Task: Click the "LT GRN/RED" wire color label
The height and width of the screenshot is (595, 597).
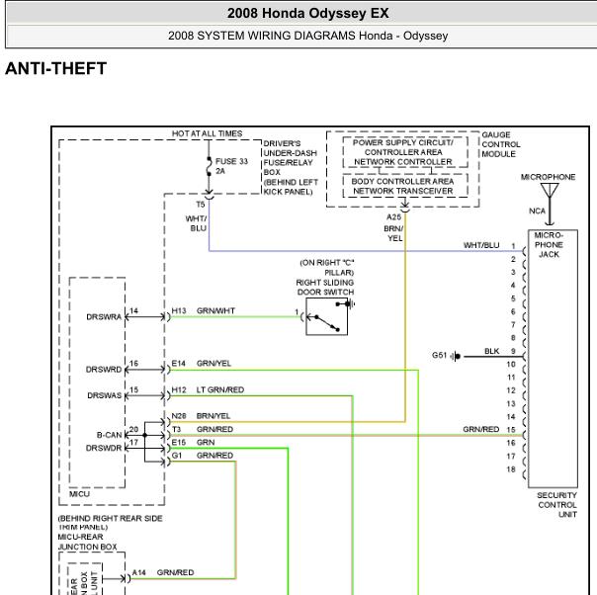Action: click(220, 389)
